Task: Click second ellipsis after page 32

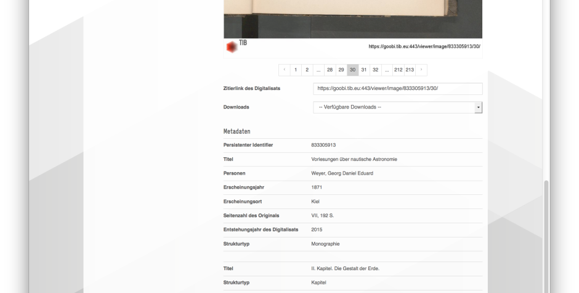Action: click(x=387, y=70)
